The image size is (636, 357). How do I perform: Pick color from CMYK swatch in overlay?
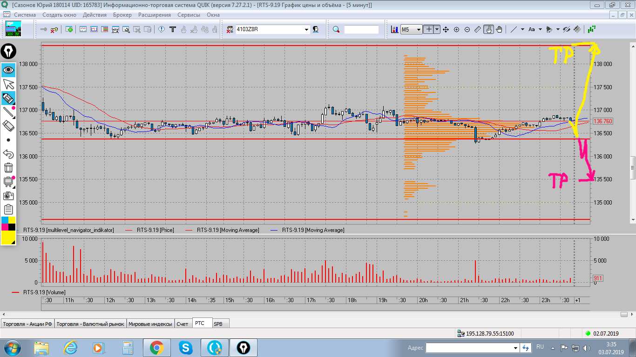coord(8,223)
